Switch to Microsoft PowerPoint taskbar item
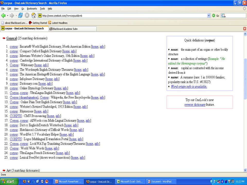Image resolution: width=247 pixels, height=185 pixels. [x=68, y=182]
